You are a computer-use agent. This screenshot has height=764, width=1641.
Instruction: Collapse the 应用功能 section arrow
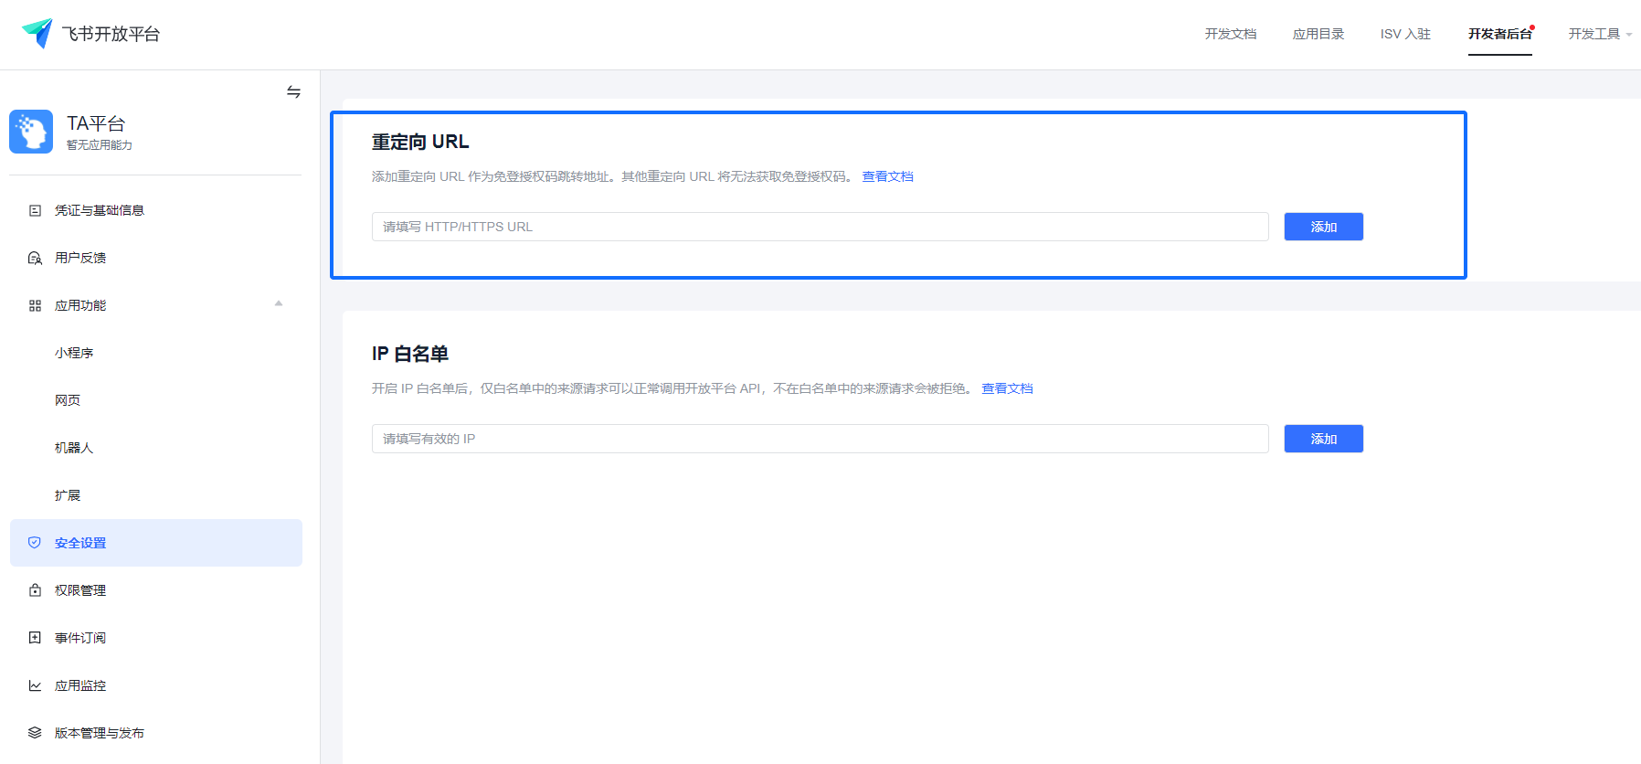(279, 304)
